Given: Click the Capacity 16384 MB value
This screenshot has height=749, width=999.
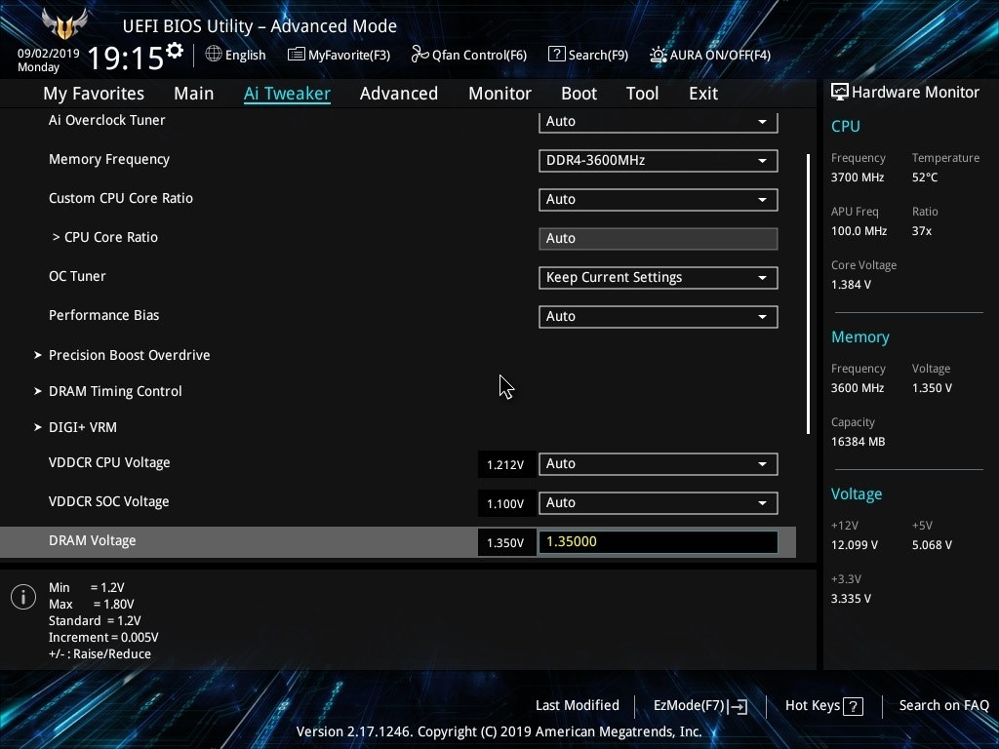Looking at the screenshot, I should 859,442.
